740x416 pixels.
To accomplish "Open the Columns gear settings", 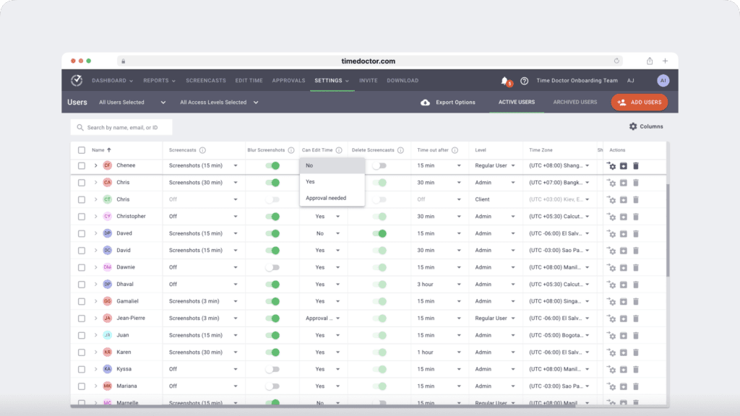I will point(633,126).
